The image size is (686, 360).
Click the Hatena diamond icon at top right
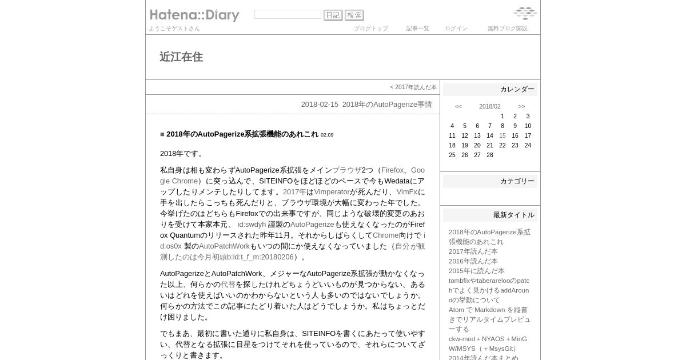(x=525, y=13)
